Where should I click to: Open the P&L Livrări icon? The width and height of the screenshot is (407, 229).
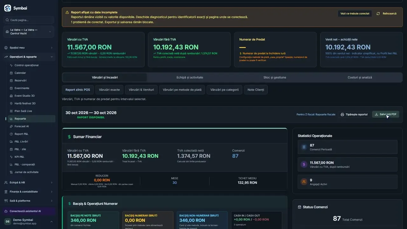pos(11,142)
